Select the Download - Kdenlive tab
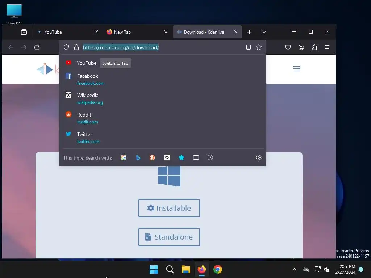 pos(207,32)
